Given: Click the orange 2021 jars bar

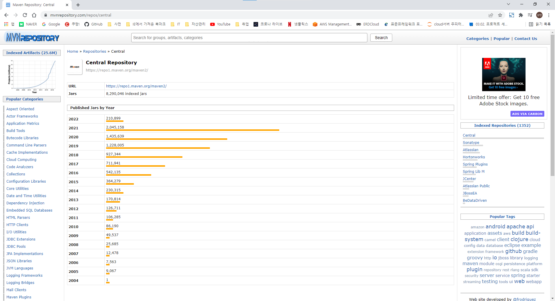Looking at the screenshot, I should [x=193, y=130].
